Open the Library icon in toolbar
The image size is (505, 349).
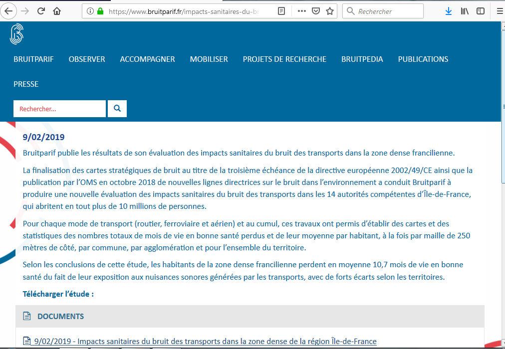[x=465, y=11]
